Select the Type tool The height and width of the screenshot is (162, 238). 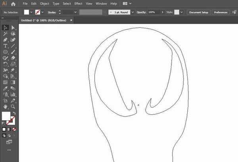click(6, 46)
